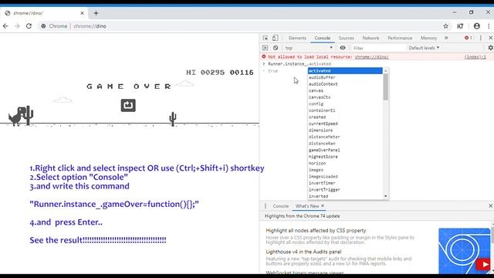Select distanceMeter autocomplete suggestion
The width and height of the screenshot is (494, 278).
[x=345, y=137]
